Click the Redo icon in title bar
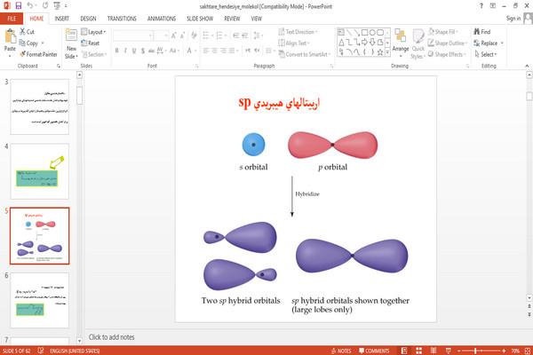The image size is (533, 355). 45,6
